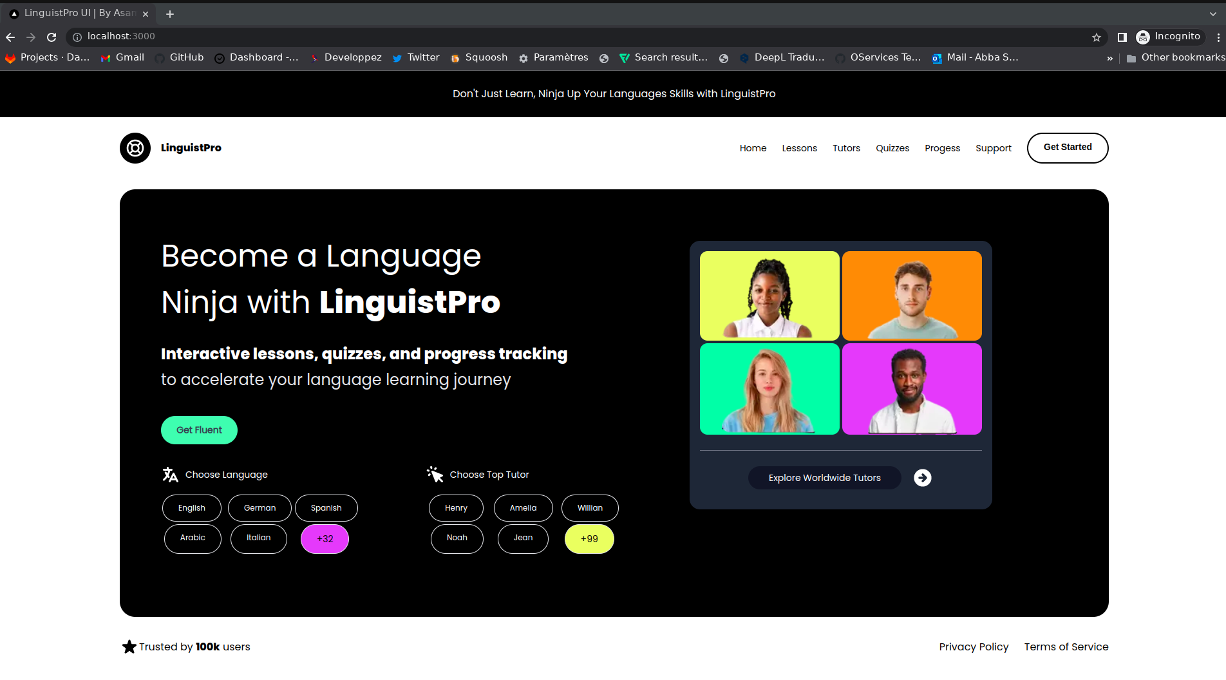Viewport: 1226px width, 680px height.
Task: Select tutor Amelia
Action: tap(523, 507)
